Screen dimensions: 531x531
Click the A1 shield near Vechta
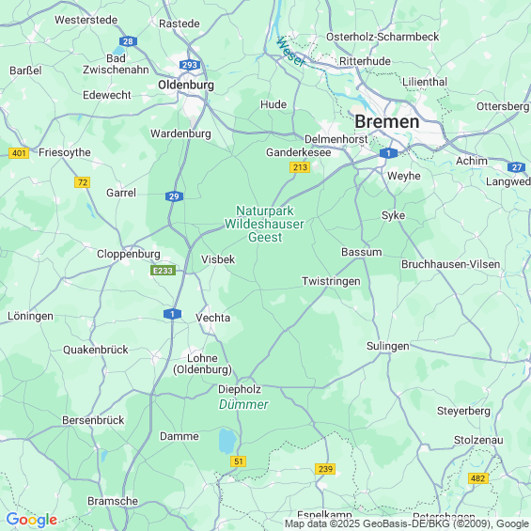click(172, 314)
